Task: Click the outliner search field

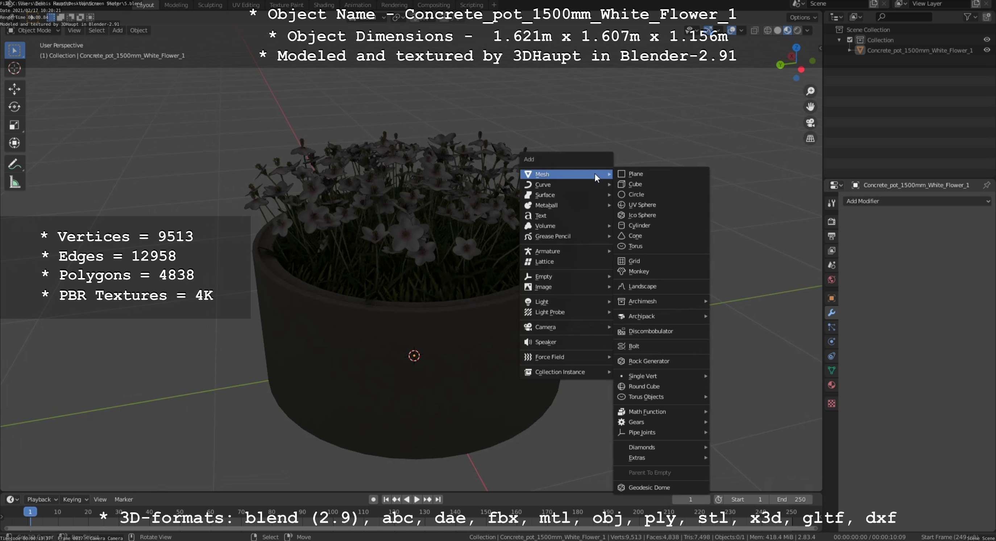Action: click(x=903, y=17)
